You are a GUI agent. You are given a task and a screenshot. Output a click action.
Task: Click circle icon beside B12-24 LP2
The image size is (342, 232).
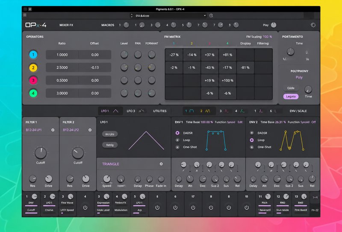pyautogui.click(x=90, y=130)
